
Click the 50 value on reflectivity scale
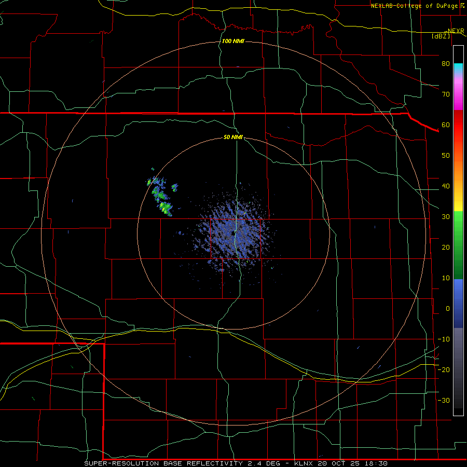pos(446,156)
